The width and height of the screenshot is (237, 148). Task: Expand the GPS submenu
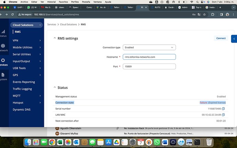(27, 75)
